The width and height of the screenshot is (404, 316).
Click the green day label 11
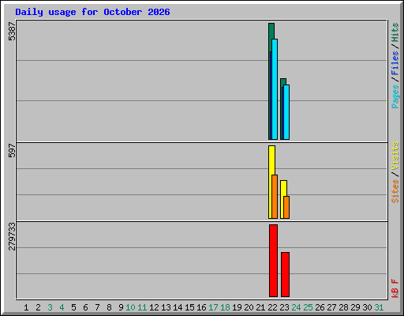(x=142, y=307)
